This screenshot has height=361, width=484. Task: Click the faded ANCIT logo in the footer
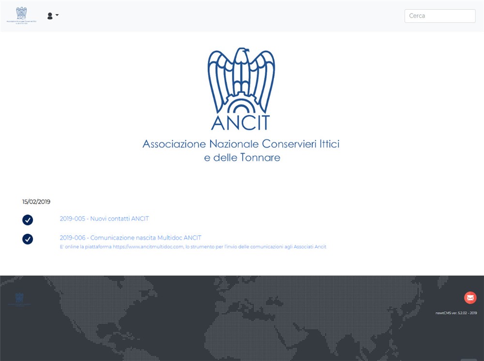[19, 299]
